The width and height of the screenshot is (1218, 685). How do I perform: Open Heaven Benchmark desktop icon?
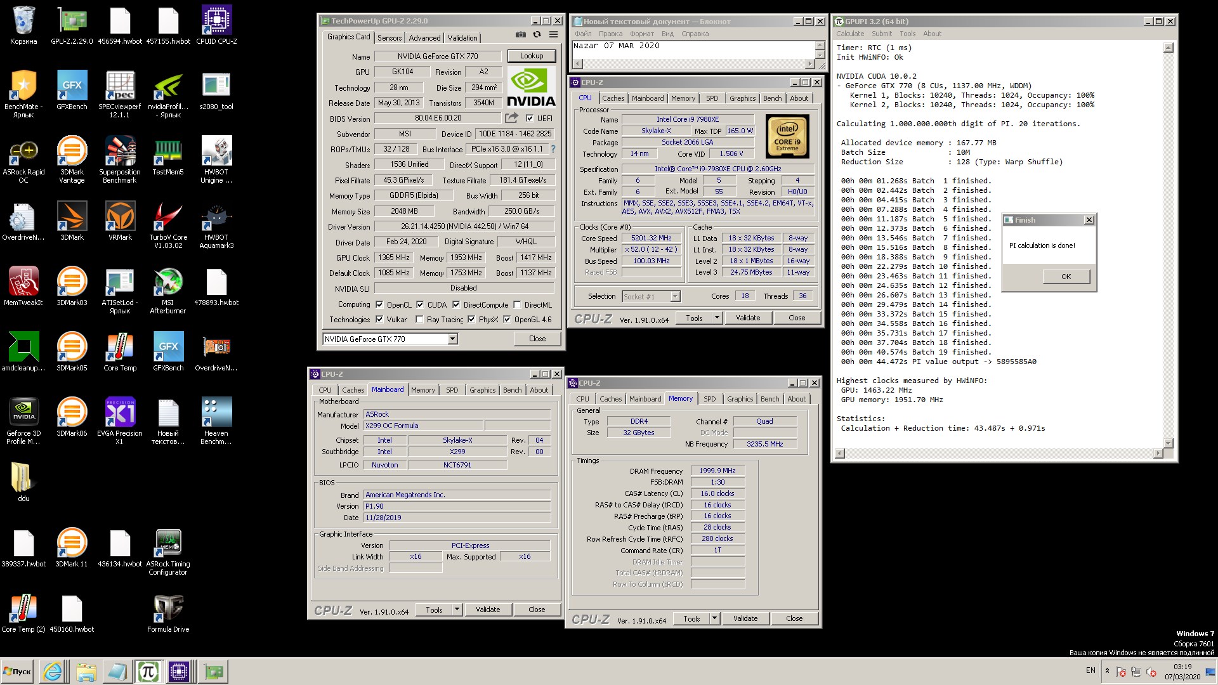tap(216, 421)
